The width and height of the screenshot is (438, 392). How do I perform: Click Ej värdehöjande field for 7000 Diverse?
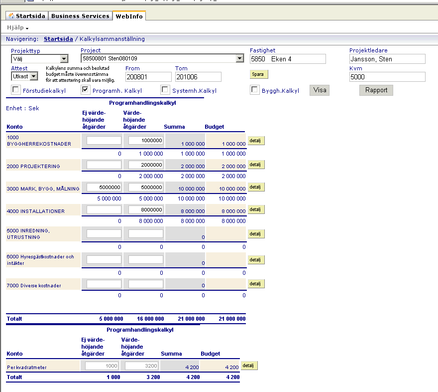point(104,284)
